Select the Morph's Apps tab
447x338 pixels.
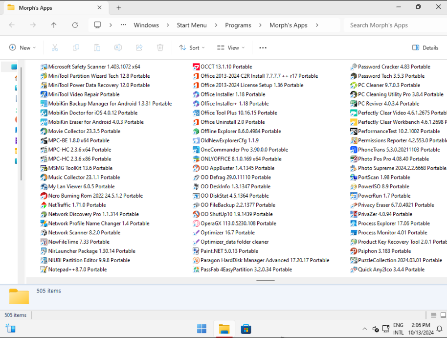tap(56, 8)
